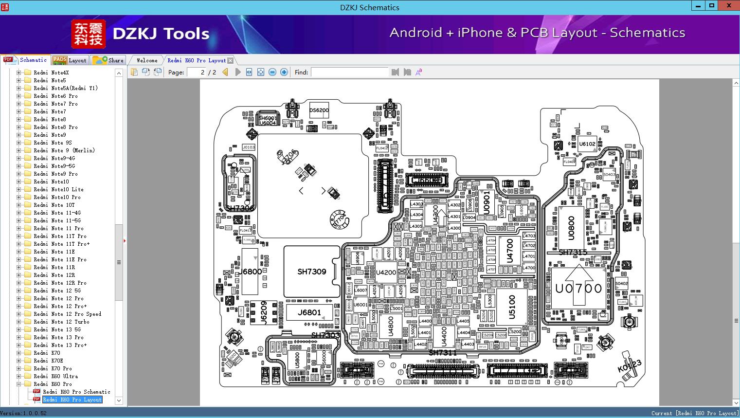Click the overlapping-pages icon nearest the Page label
The image size is (740, 418).
[x=158, y=72]
